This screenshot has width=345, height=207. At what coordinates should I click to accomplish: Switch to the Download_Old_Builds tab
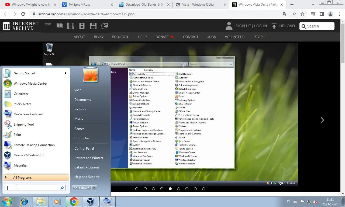(144, 5)
